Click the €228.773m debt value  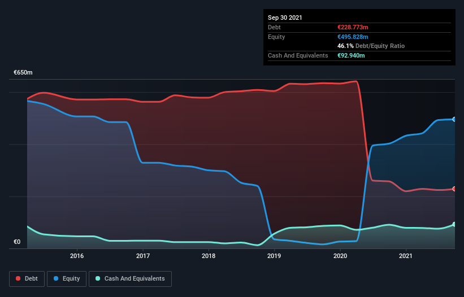tap(353, 27)
